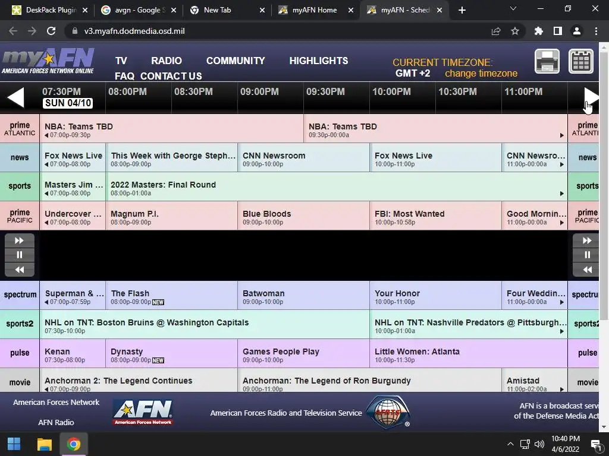This screenshot has height=456, width=609.
Task: Open the CNN Newsroom 09:00p listing
Action: click(x=303, y=157)
